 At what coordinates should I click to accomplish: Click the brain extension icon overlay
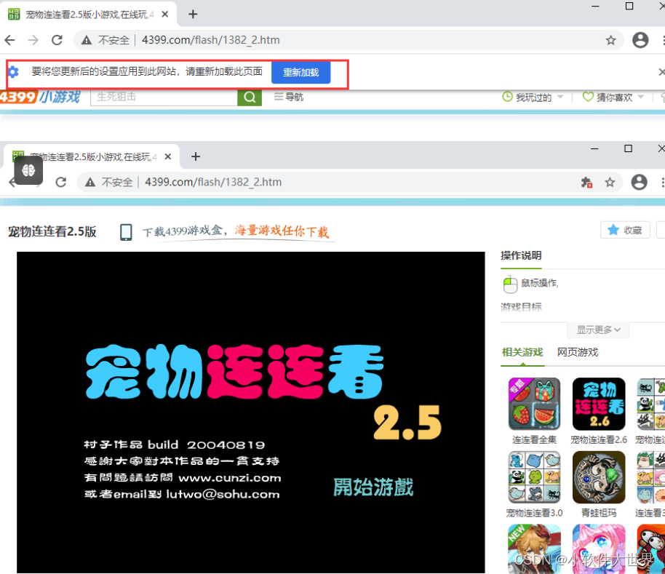coord(28,170)
